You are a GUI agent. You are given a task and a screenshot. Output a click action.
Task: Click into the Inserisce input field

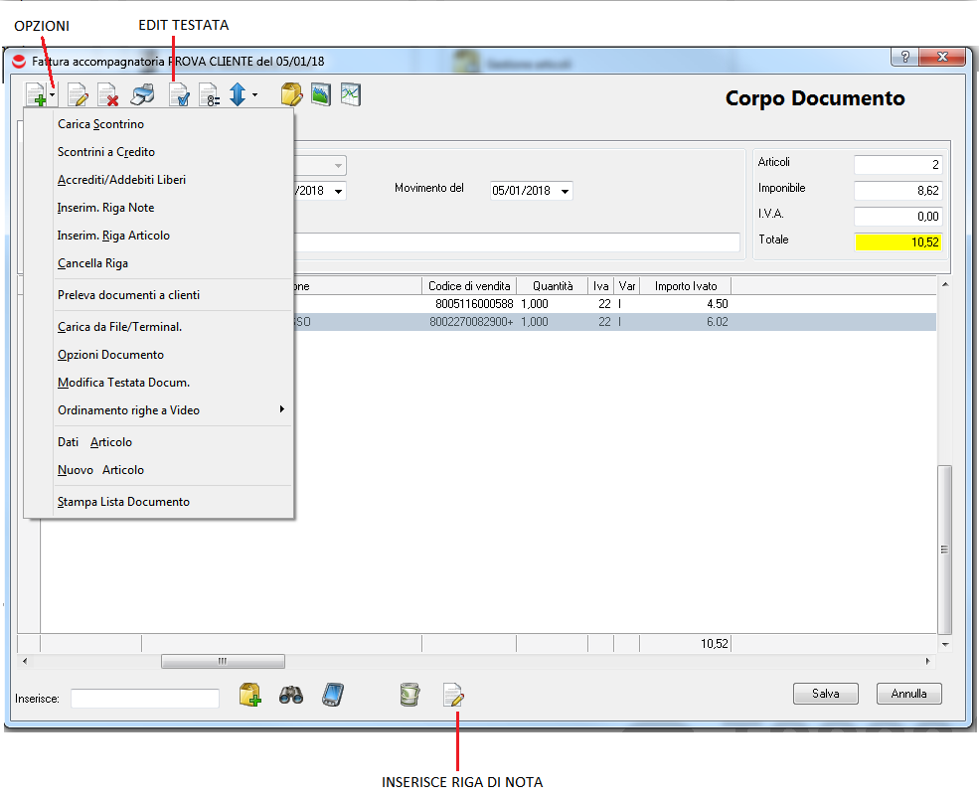145,698
